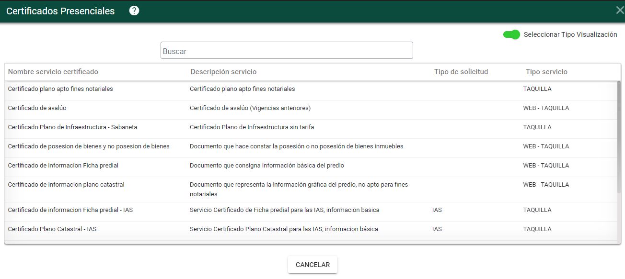Click WEB - TAQUILLA in the avalúo row
Image resolution: width=625 pixels, height=279 pixels.
click(546, 108)
